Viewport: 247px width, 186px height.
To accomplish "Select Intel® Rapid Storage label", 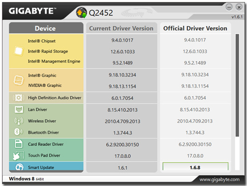I will [x=48, y=51].
